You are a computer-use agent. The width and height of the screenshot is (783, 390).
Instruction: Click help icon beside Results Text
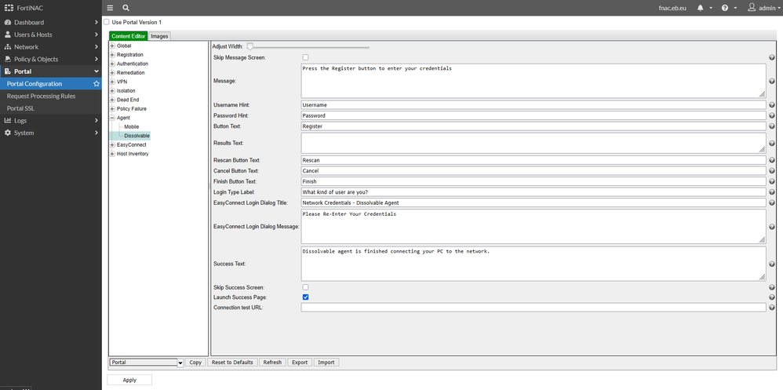point(771,144)
